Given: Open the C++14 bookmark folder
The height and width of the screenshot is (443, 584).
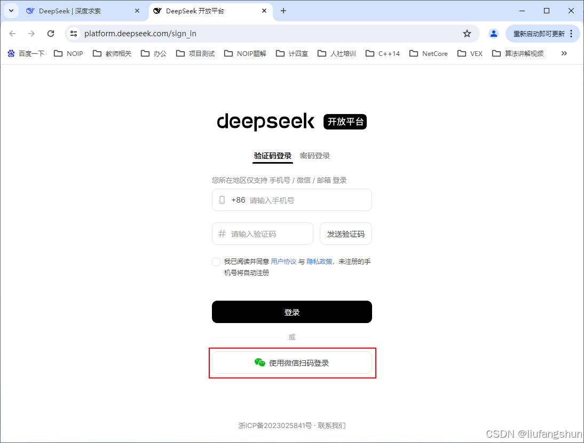Looking at the screenshot, I should click(x=383, y=53).
